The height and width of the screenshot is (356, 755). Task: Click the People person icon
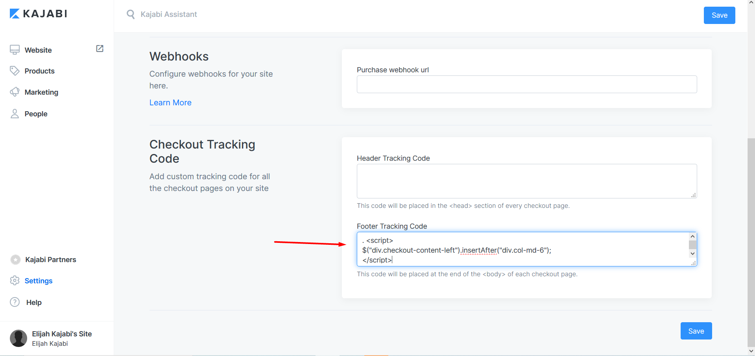pos(15,114)
